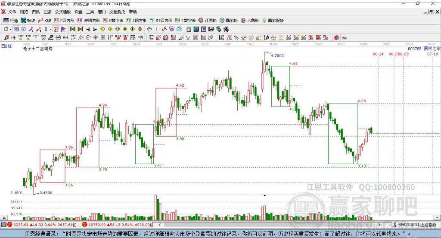Open the 行情 market quotes view

pos(10,21)
